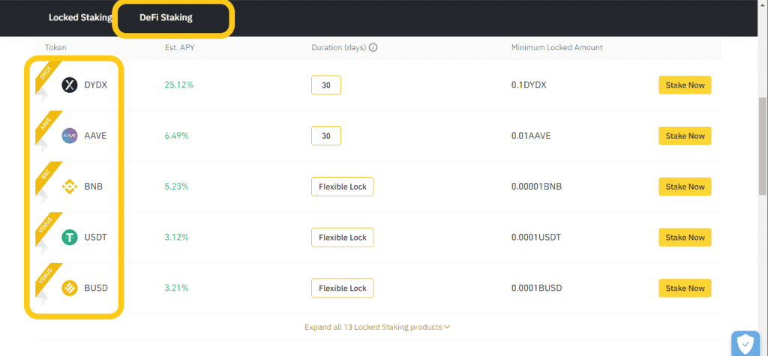Select the 30-day duration for AAVE
This screenshot has width=768, height=356.
coord(326,136)
